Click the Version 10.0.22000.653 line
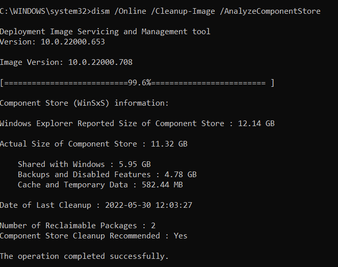338x267 pixels. point(52,42)
